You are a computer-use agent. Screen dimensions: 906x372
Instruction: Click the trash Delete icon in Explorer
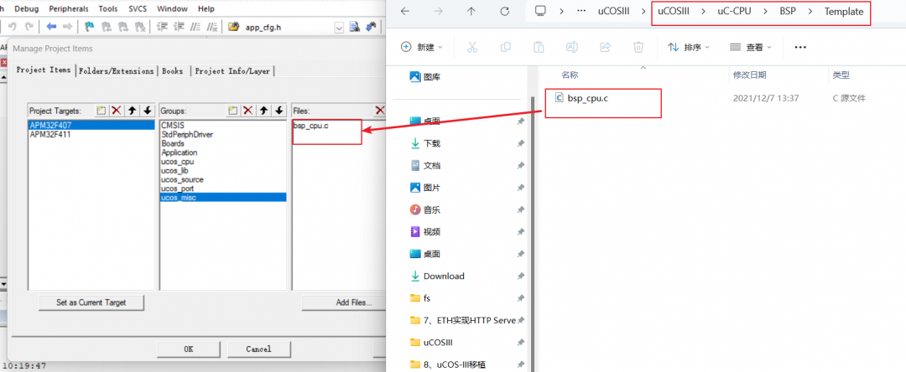click(638, 47)
